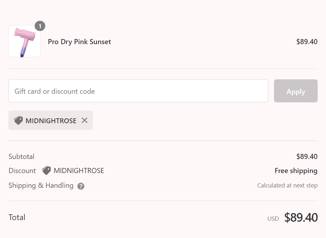Click the Subtotal label
This screenshot has height=238, width=326.
[x=21, y=156]
